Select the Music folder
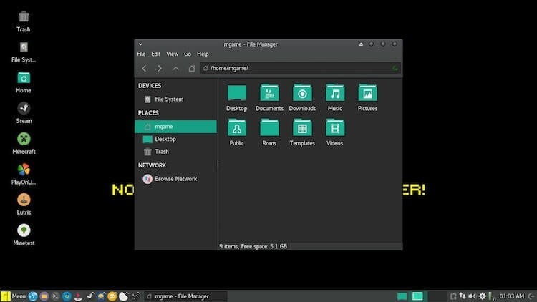Image resolution: width=537 pixels, height=302 pixels. [335, 98]
